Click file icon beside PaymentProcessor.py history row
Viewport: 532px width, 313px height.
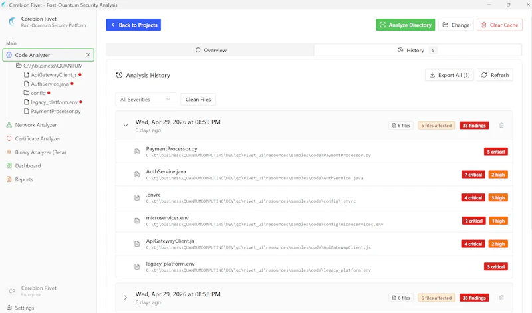click(137, 152)
